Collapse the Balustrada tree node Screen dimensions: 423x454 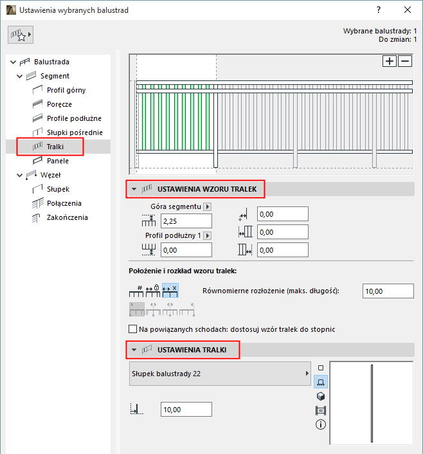coord(13,62)
